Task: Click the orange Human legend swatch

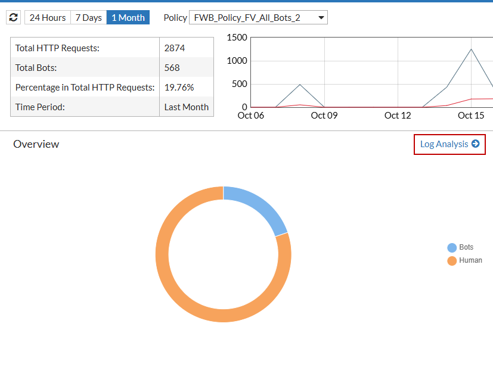Action: (x=452, y=260)
